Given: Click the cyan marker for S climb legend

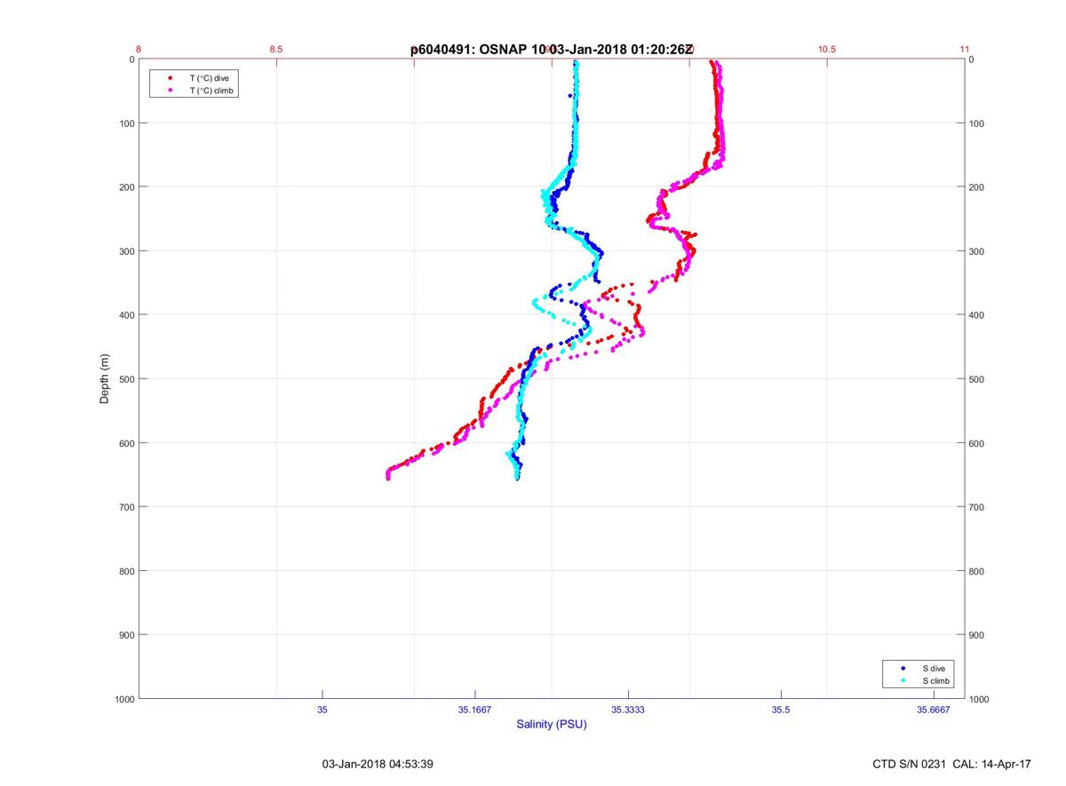Looking at the screenshot, I should (903, 680).
